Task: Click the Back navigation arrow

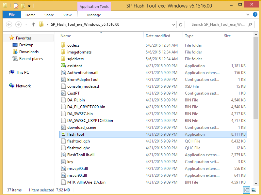Action: coord(9,24)
